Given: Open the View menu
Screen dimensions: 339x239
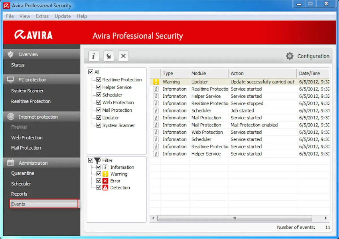Looking at the screenshot, I should pos(25,16).
